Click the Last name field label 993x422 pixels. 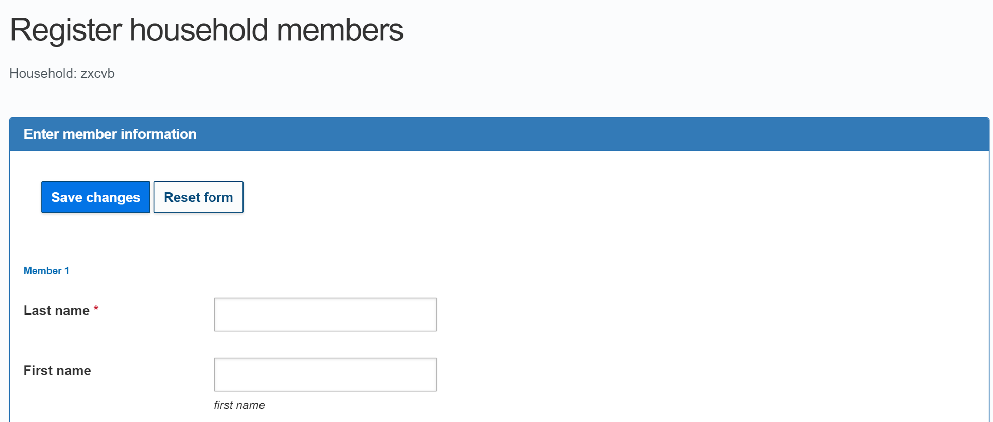click(57, 311)
